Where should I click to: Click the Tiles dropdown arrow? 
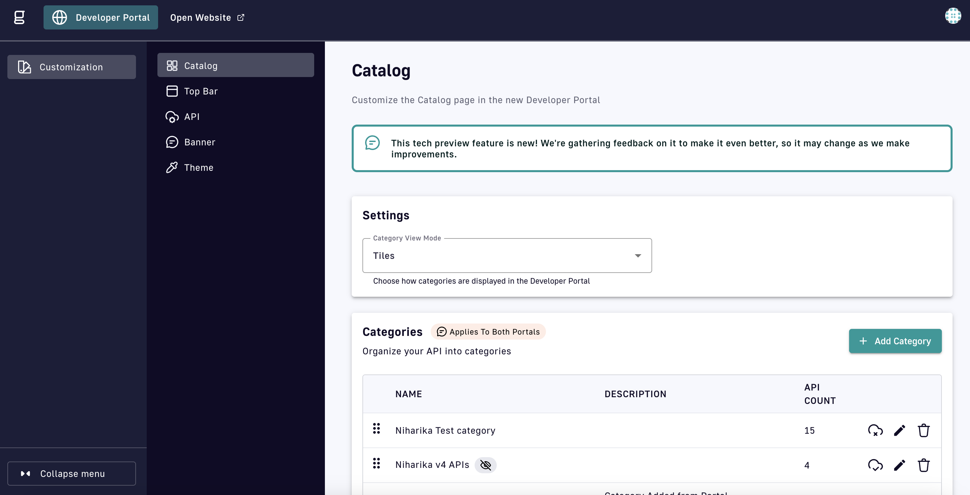point(637,256)
